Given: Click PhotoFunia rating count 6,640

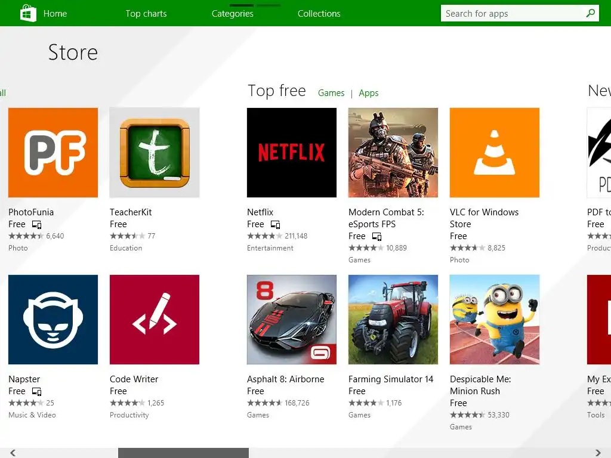Looking at the screenshot, I should [55, 236].
